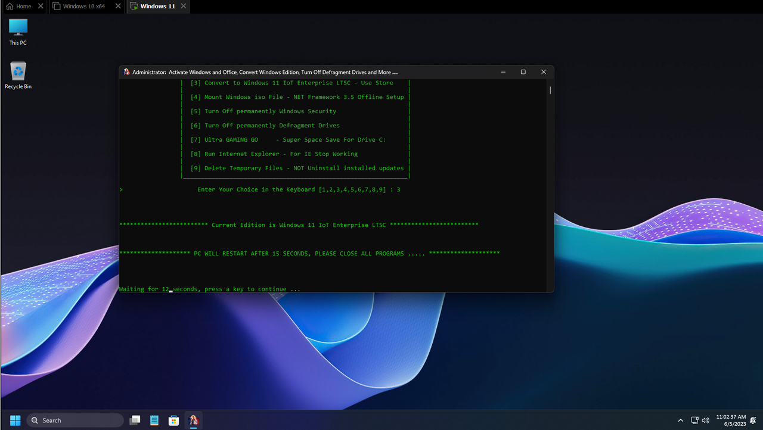The width and height of the screenshot is (763, 430).
Task: Maximize the Administrator console window
Action: (x=523, y=72)
